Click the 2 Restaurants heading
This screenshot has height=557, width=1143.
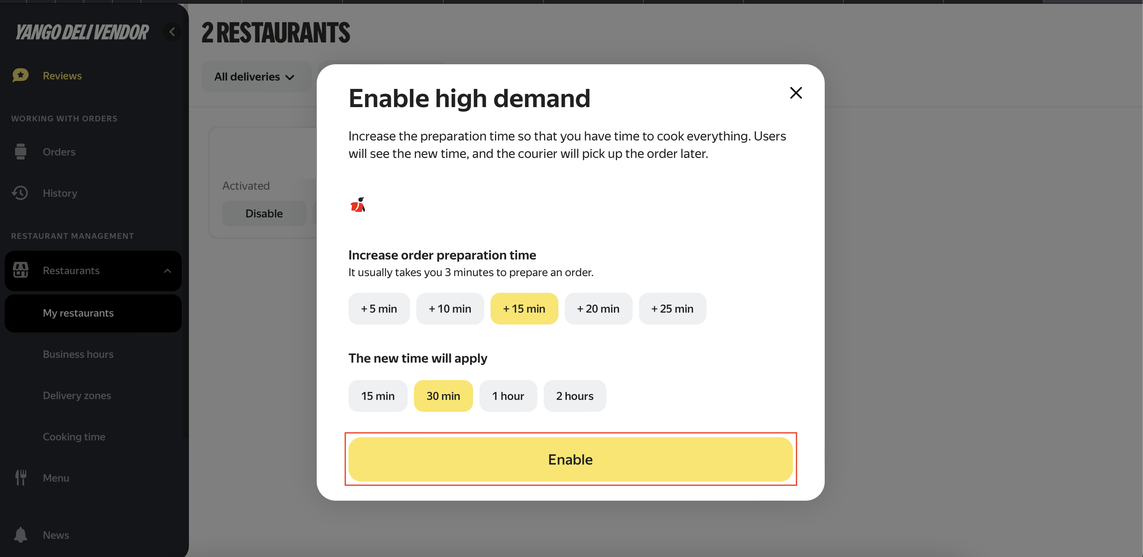[275, 33]
